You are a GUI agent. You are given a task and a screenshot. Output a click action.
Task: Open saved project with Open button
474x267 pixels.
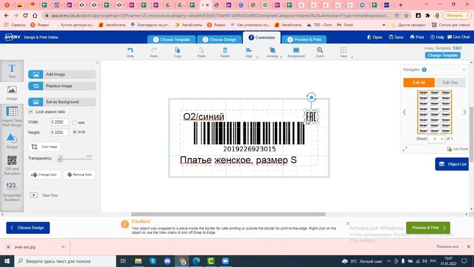coord(375,37)
